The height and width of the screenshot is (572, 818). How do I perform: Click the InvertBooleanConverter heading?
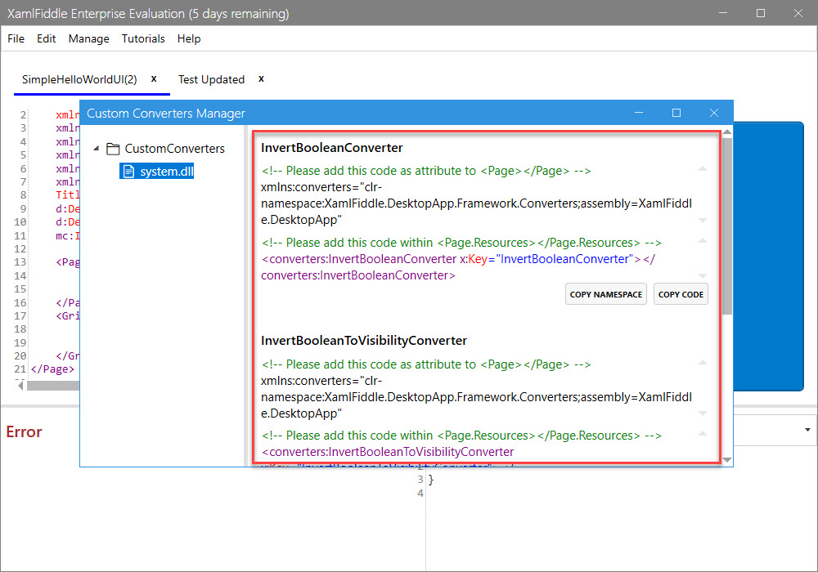[332, 148]
